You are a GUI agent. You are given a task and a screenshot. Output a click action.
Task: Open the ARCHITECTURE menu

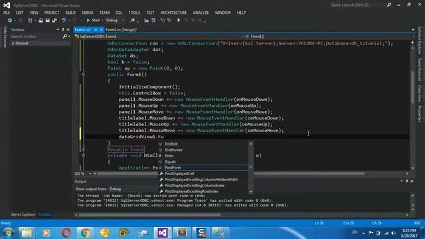173,13
